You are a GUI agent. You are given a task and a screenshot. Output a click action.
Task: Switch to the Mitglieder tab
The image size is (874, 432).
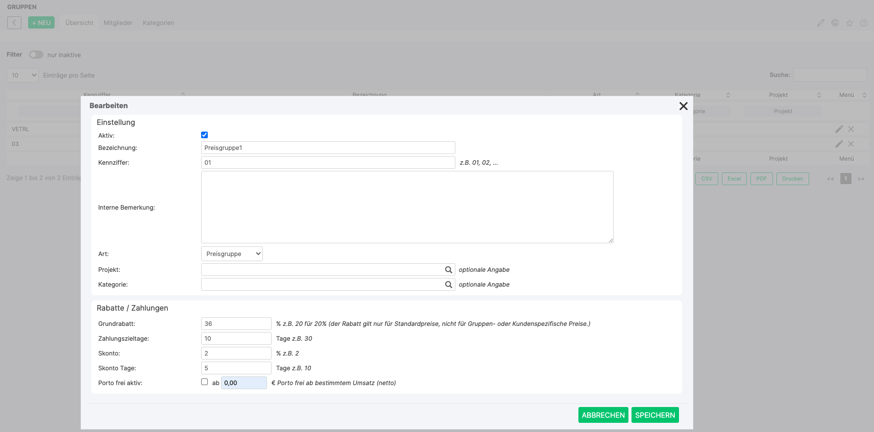[118, 23]
